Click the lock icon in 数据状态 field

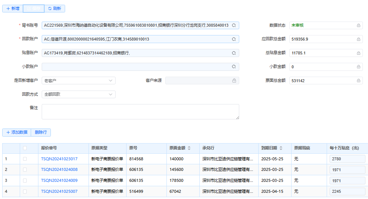coord(358,26)
